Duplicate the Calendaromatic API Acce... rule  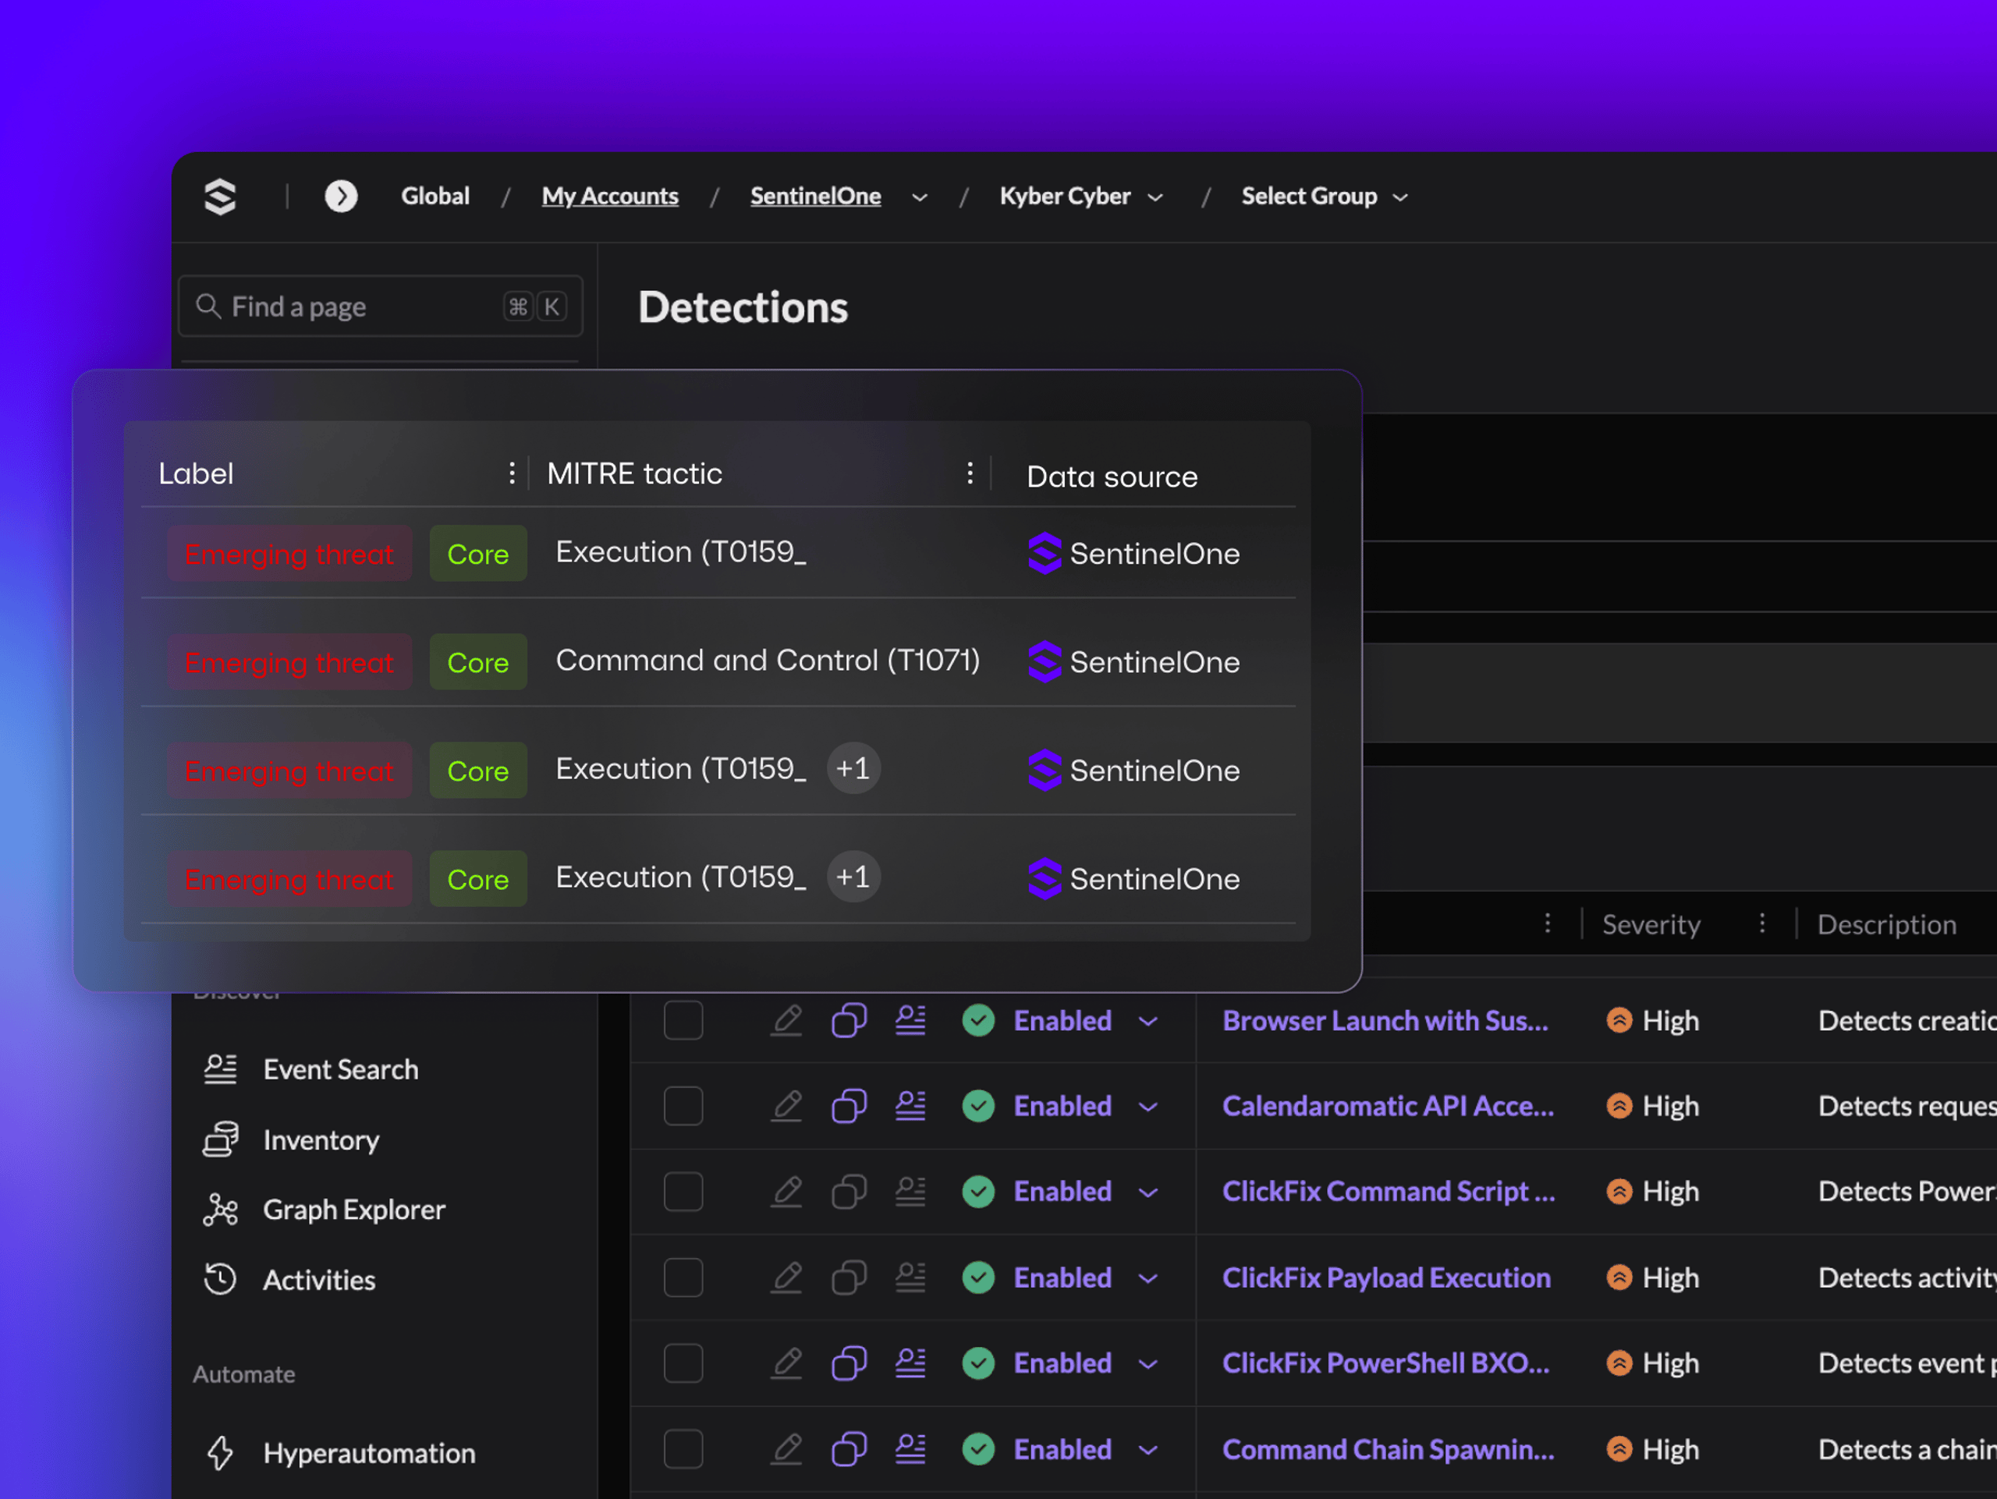pyautogui.click(x=849, y=1105)
